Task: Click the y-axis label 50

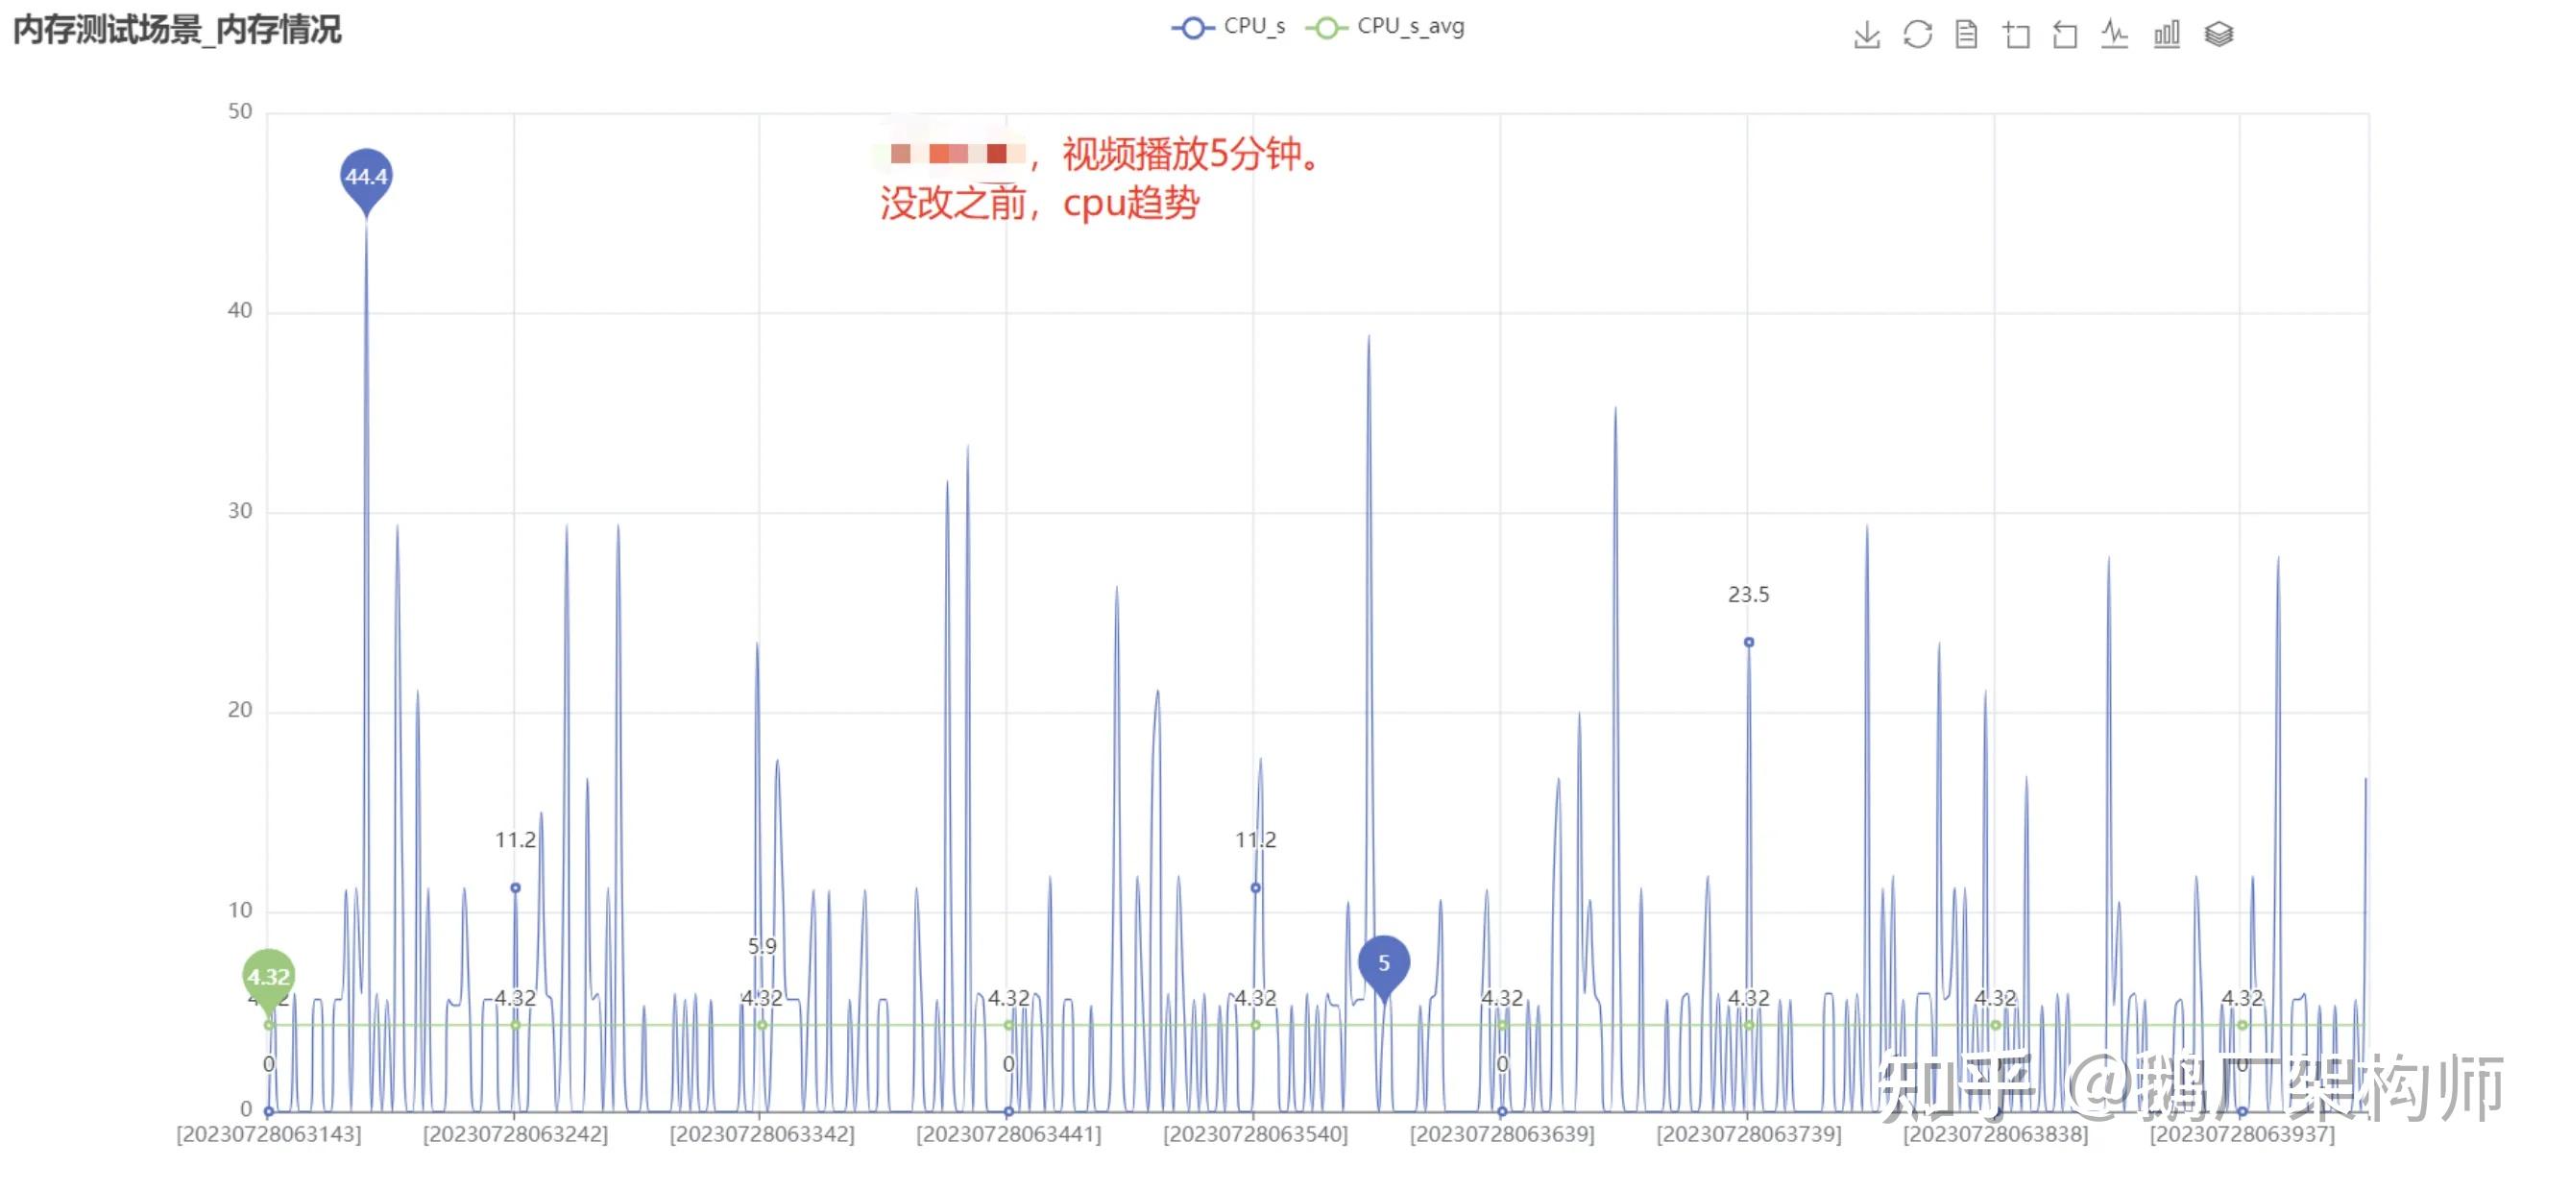Action: click(239, 110)
